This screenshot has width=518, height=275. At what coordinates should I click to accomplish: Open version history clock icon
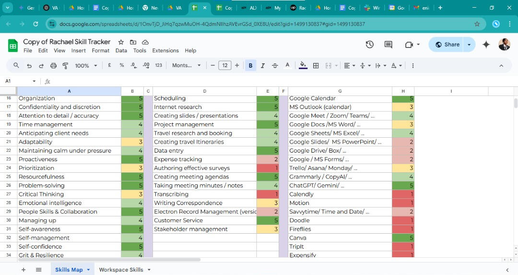click(x=369, y=45)
